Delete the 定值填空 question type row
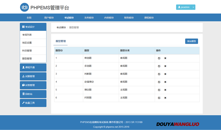The image size is (221, 130). (x=165, y=82)
